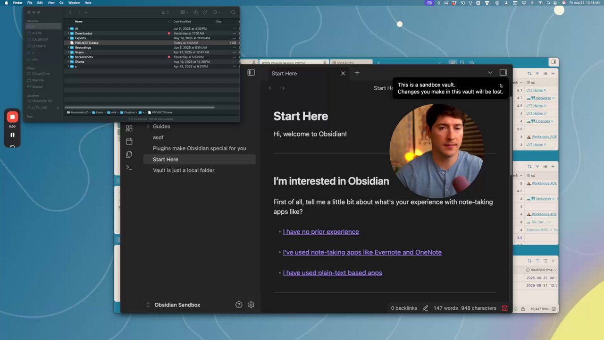This screenshot has height=340, width=604.
Task: Follow "I have used plain-text based apps" link
Action: [x=333, y=272]
